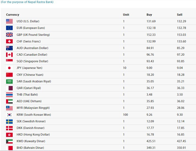Screen dimensions: 196x151
Task: Click the Japanese flag icon
Action: (x=9, y=68)
